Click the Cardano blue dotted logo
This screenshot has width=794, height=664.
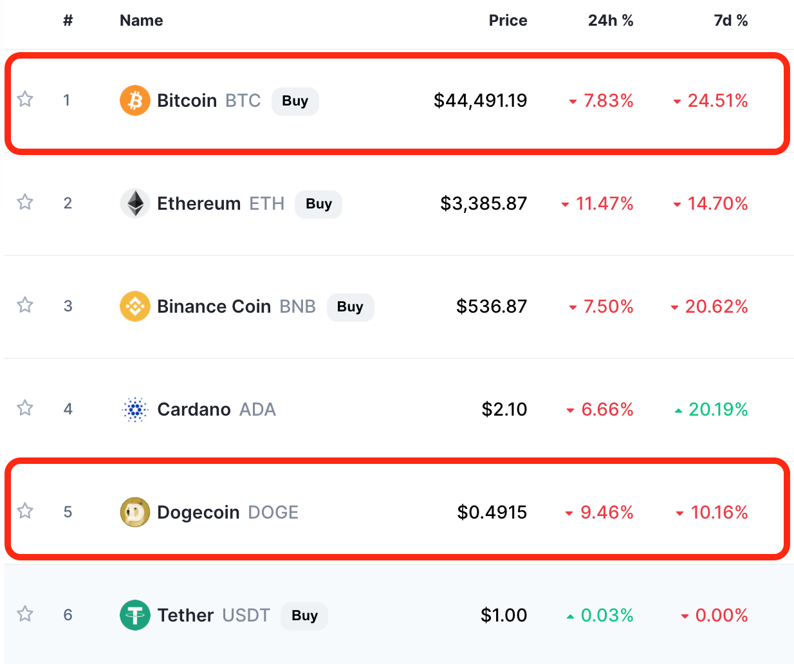[x=135, y=409]
